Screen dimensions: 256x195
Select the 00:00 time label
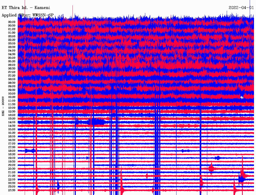point(11,22)
